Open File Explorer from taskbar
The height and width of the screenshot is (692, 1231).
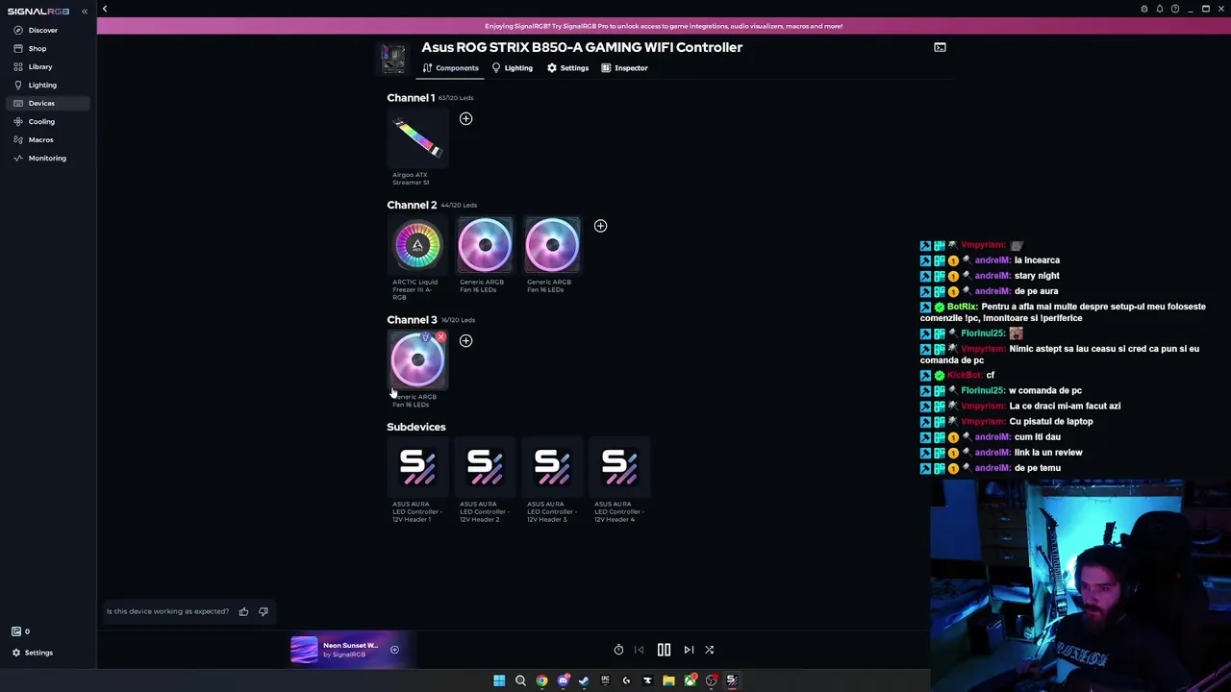tap(668, 680)
